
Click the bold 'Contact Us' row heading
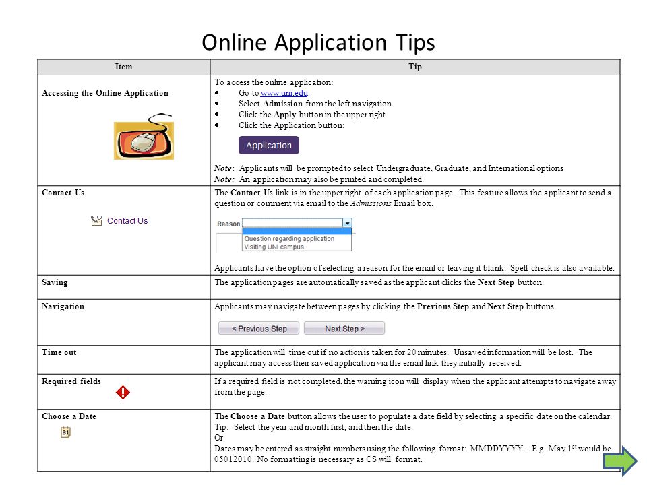63,193
